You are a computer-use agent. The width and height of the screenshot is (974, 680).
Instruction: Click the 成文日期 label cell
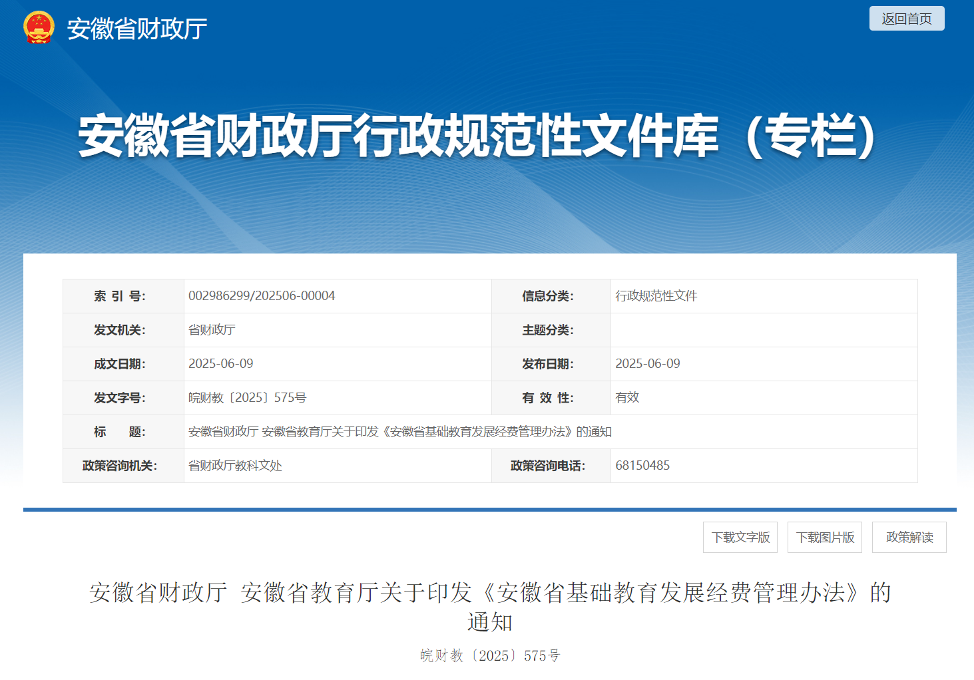(123, 364)
